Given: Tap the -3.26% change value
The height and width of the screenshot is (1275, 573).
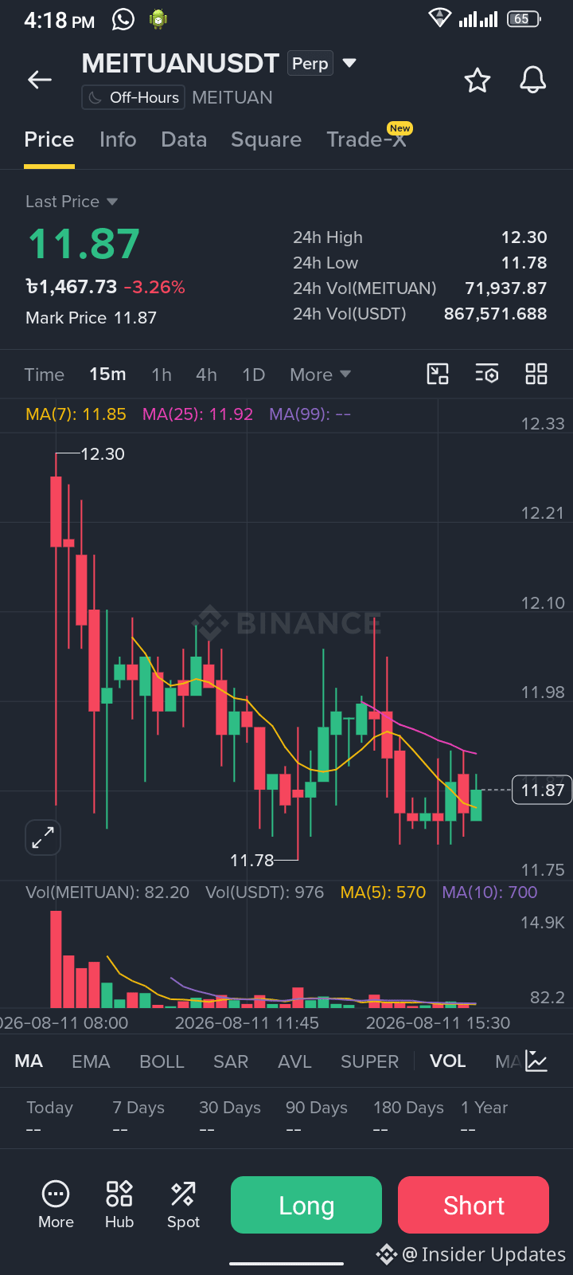Looking at the screenshot, I should tap(154, 287).
